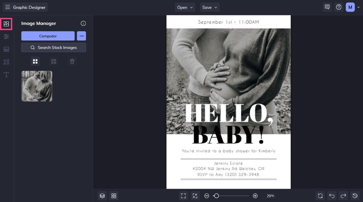Select the baby shower invitation line
The image size is (363, 202).
pos(228,151)
